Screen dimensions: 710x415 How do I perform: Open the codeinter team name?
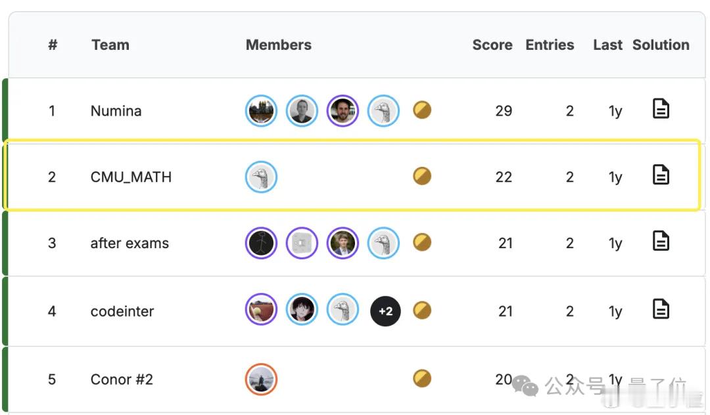coord(122,311)
